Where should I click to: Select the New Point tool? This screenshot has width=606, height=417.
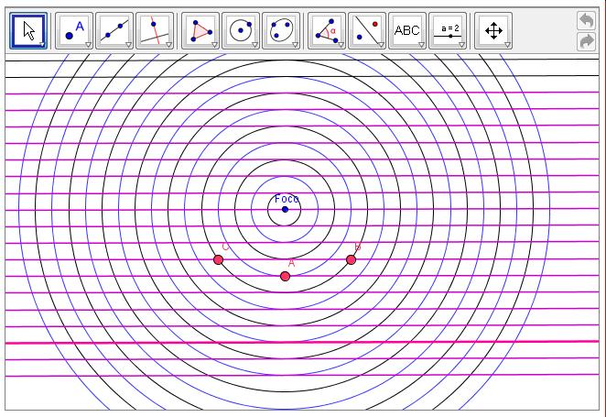point(73,30)
